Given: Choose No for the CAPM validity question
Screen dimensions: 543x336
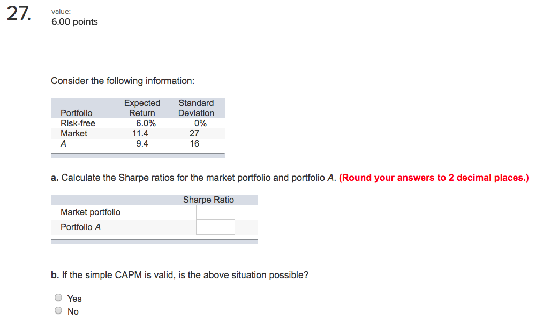Looking at the screenshot, I should 58,310.
